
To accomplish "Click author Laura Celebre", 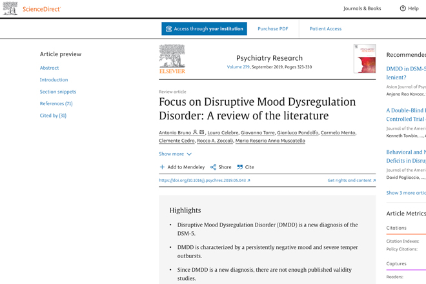I will point(223,132).
